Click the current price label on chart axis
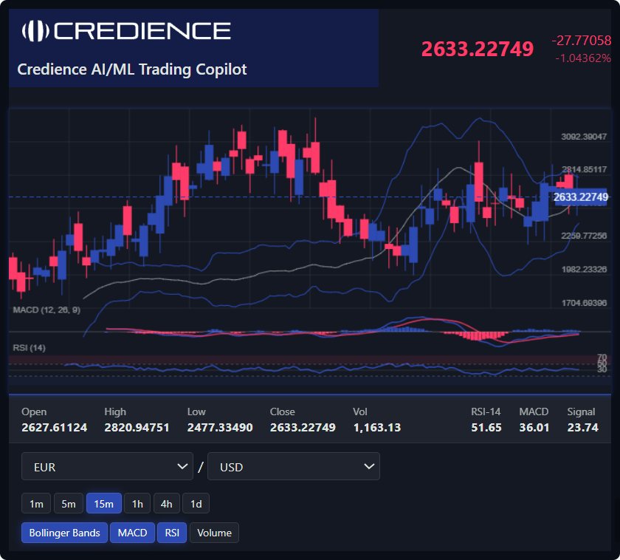 580,197
